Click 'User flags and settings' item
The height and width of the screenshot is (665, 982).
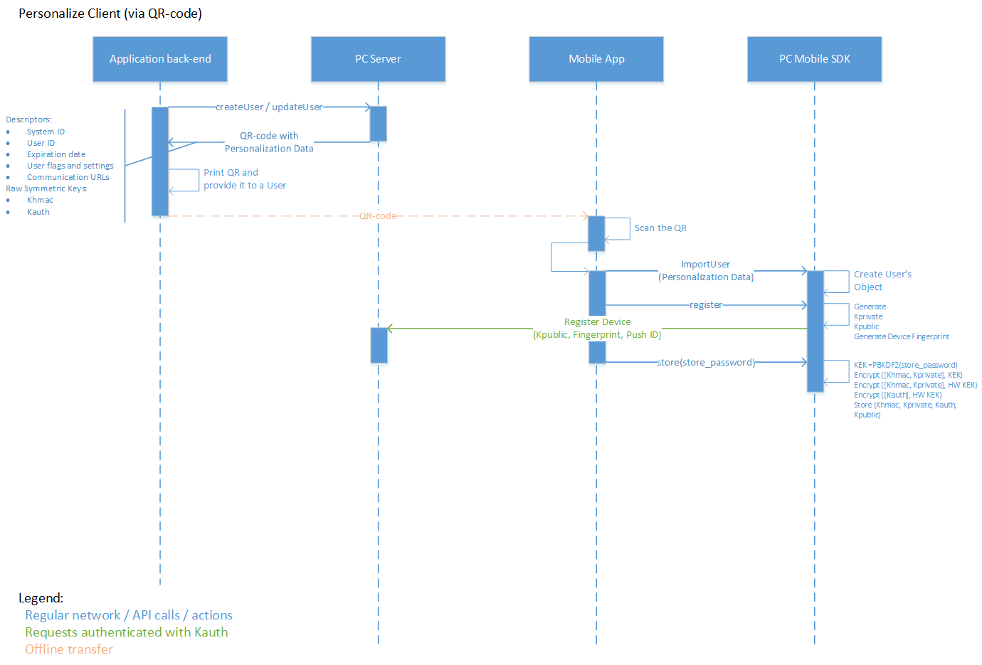pos(70,166)
